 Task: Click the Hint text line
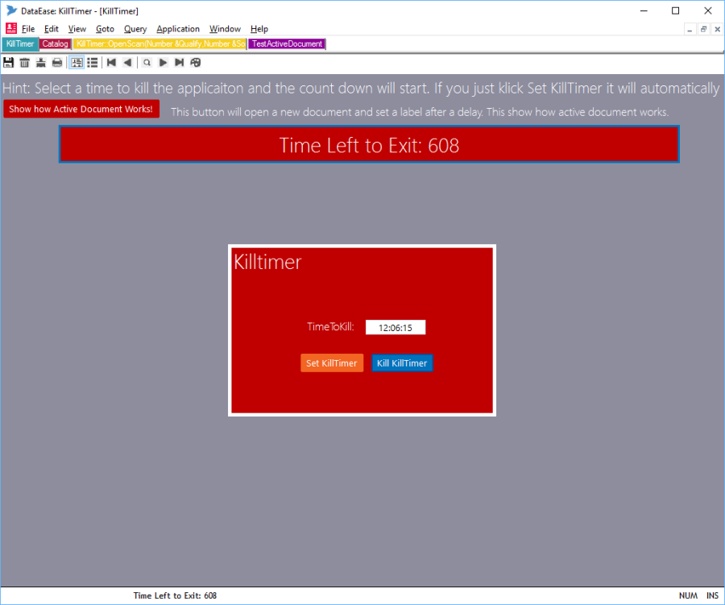[x=361, y=89]
